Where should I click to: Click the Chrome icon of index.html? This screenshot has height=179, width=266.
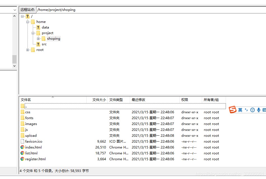point(22,147)
